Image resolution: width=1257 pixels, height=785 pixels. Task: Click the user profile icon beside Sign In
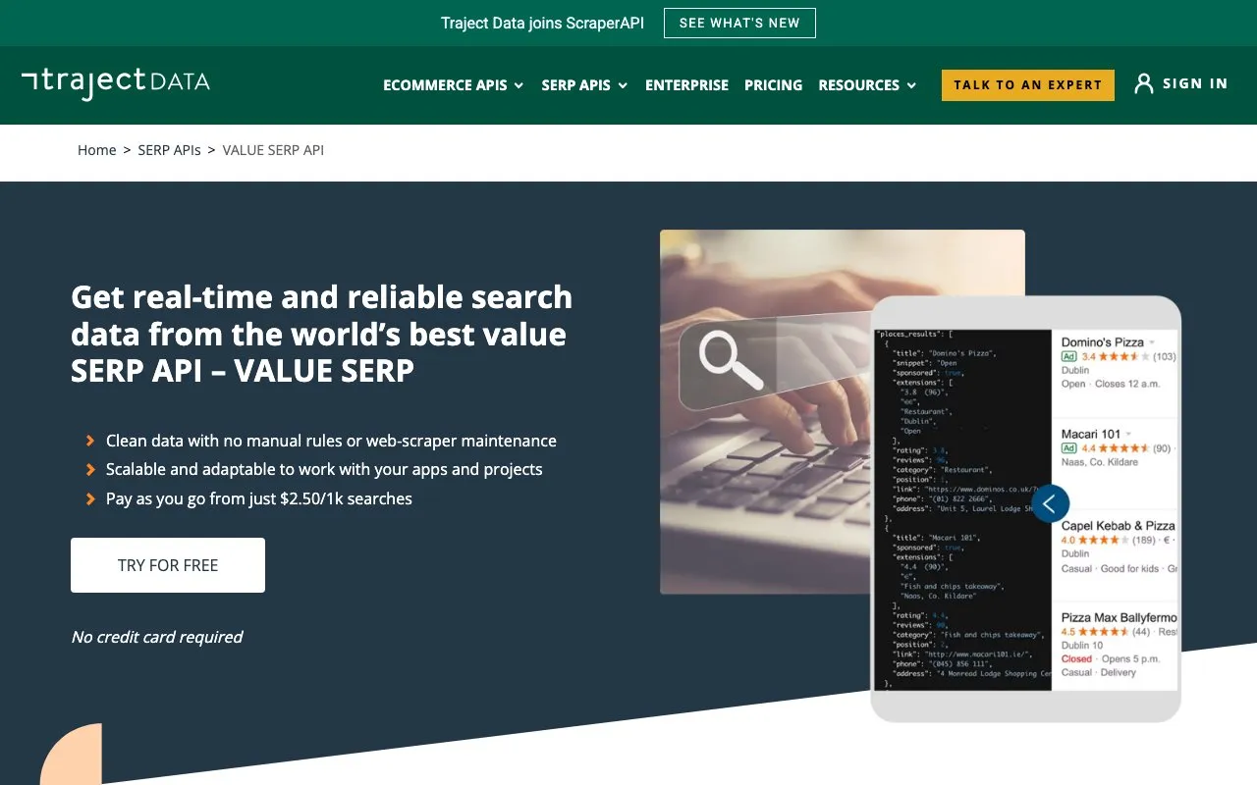click(1143, 83)
